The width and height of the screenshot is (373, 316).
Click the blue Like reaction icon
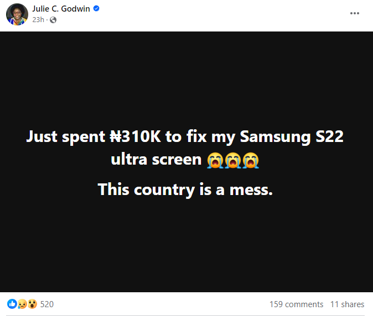[12, 304]
